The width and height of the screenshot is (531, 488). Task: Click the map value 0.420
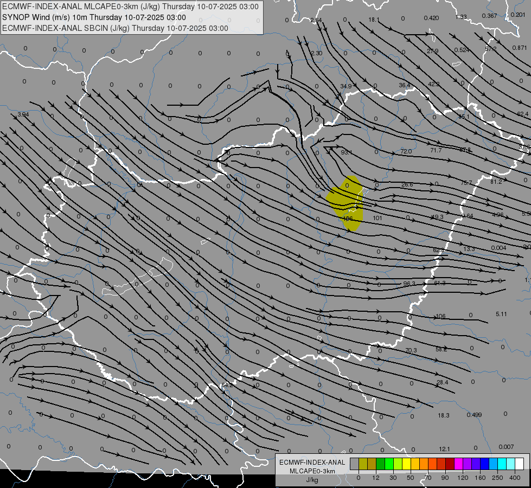[431, 18]
